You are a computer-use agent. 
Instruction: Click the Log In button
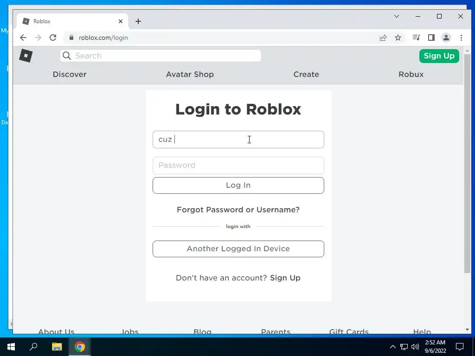(x=238, y=185)
